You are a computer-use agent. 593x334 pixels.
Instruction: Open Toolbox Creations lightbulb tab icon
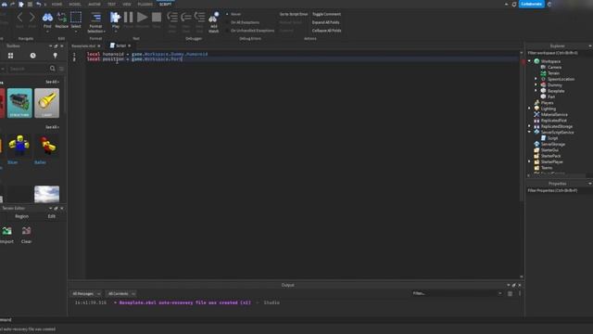point(56,56)
